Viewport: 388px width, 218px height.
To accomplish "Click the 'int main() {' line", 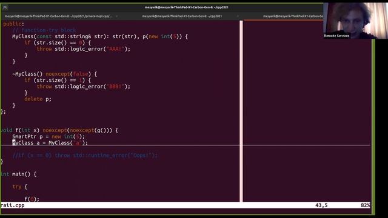I will pyautogui.click(x=19, y=174).
